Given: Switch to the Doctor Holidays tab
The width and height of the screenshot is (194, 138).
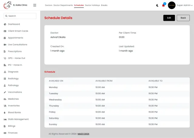Looking at the screenshot, I should tap(92, 5).
